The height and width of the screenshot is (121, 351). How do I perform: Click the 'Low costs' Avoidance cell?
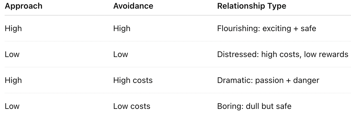[x=132, y=106]
